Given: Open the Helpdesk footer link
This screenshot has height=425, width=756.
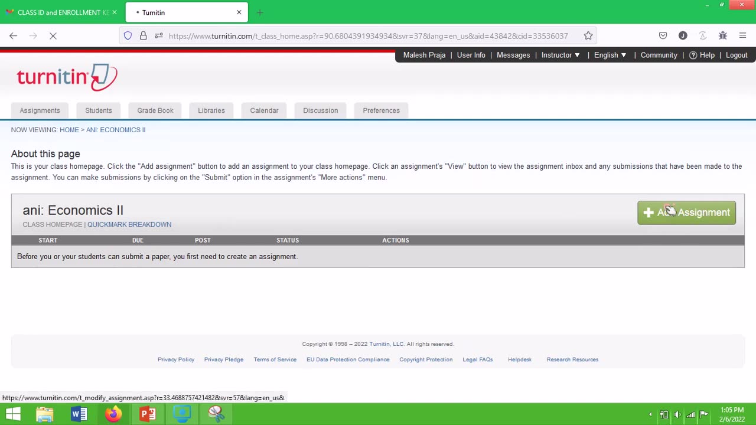Looking at the screenshot, I should coord(520,359).
